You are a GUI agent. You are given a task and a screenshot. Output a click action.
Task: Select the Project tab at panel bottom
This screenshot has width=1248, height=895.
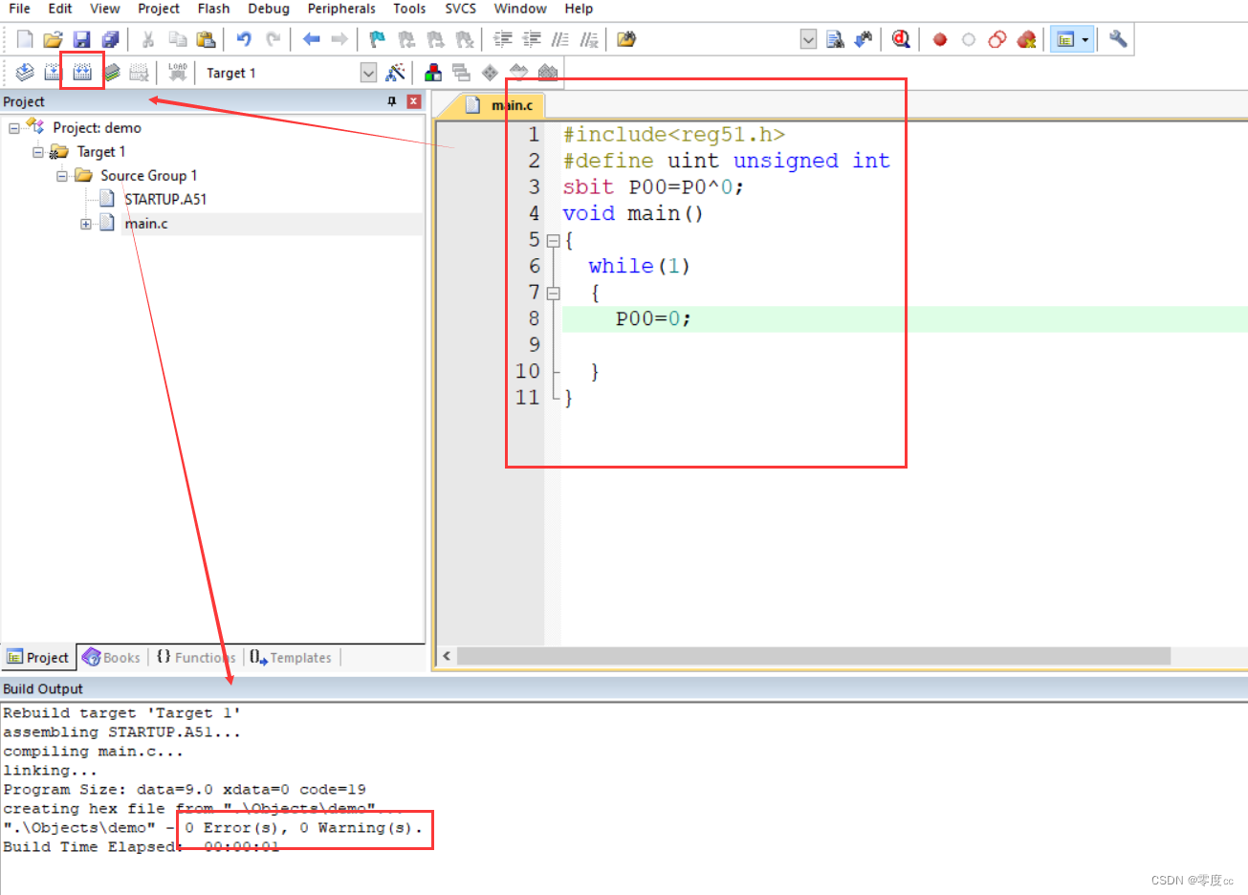[x=38, y=658]
